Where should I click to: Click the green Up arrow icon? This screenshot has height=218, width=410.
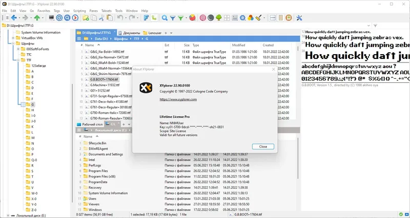click(x=37, y=18)
